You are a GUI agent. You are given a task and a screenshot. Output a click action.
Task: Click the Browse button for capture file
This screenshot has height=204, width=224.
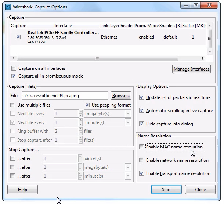pyautogui.click(x=121, y=96)
